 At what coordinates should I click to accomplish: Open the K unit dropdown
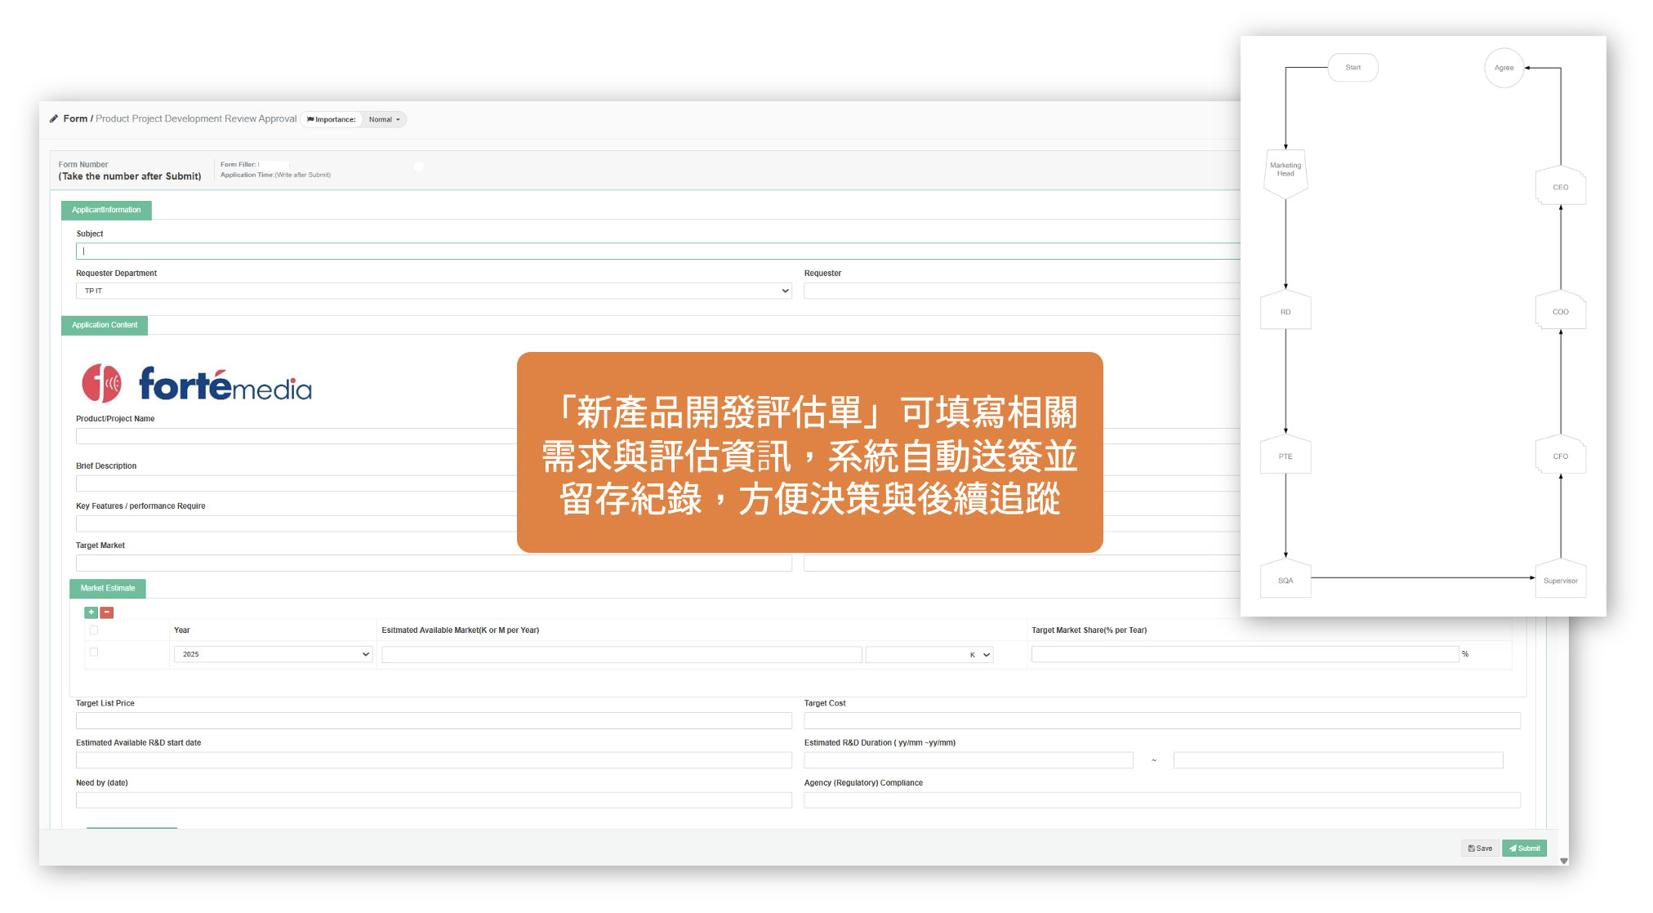tap(929, 655)
